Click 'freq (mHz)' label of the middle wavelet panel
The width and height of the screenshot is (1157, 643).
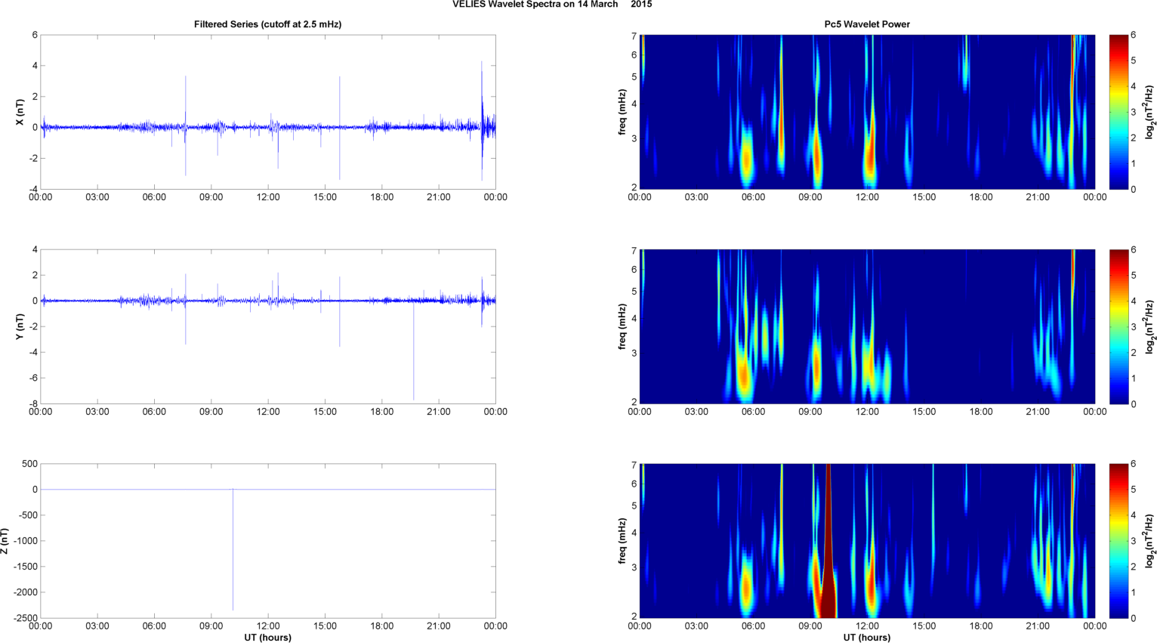coord(622,326)
